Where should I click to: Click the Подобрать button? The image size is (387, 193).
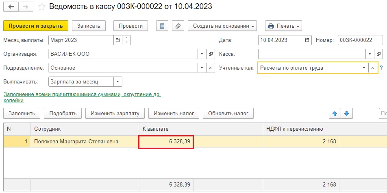(x=63, y=114)
